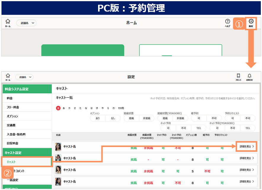Click the フロント phone icon

pyautogui.click(x=238, y=77)
